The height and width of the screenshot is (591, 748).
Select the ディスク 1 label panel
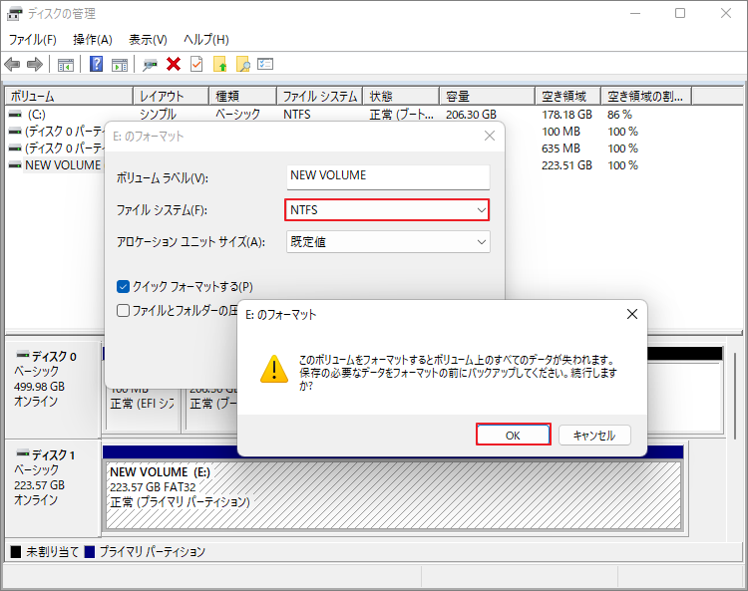coord(53,487)
